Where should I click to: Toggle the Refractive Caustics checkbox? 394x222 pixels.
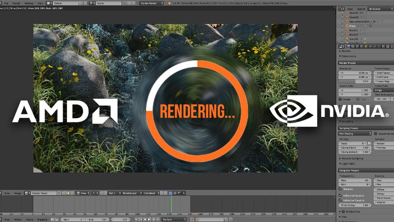tap(340, 200)
